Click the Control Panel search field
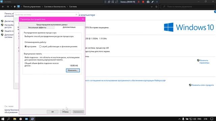This screenshot has width=216, height=121. point(188,7)
